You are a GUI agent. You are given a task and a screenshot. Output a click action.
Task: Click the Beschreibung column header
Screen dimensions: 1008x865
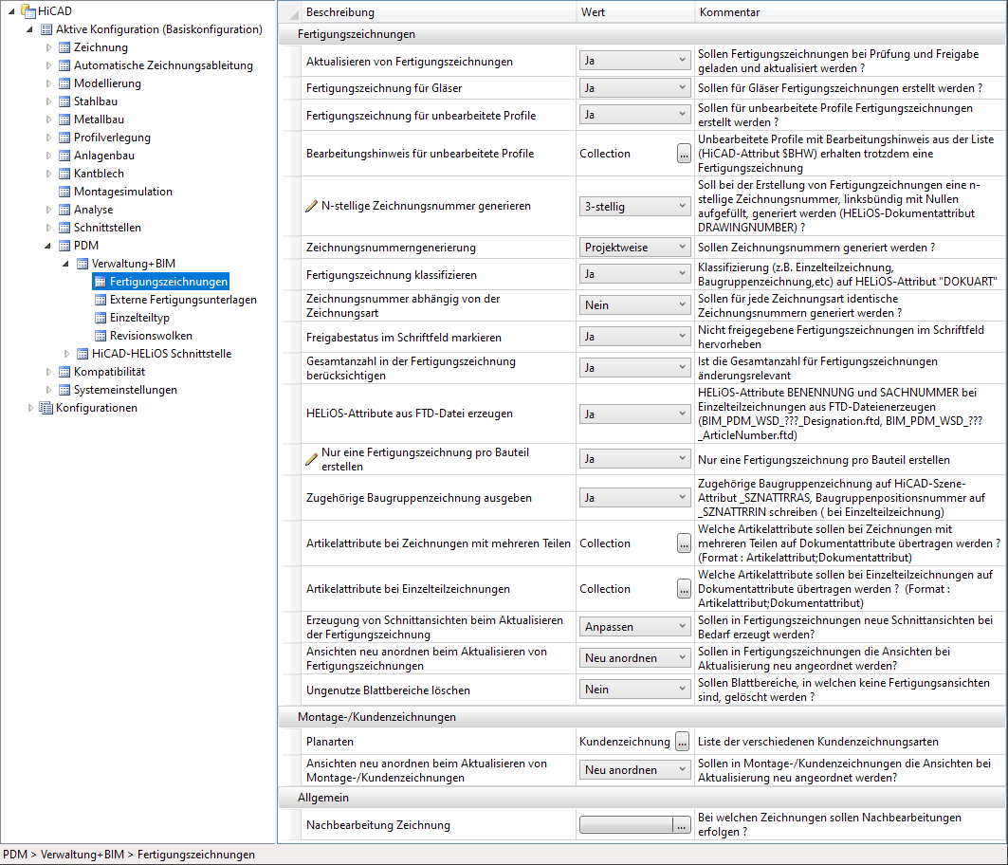[439, 11]
